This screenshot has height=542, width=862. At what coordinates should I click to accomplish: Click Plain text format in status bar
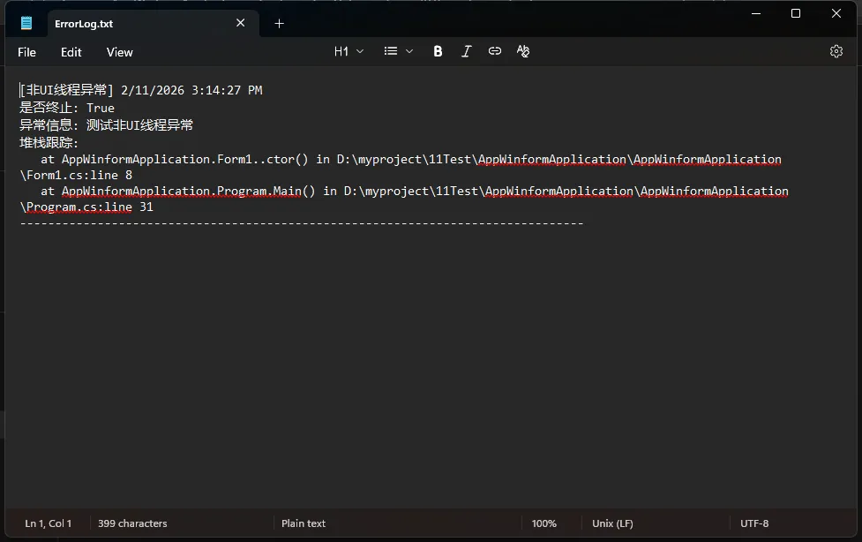click(304, 523)
